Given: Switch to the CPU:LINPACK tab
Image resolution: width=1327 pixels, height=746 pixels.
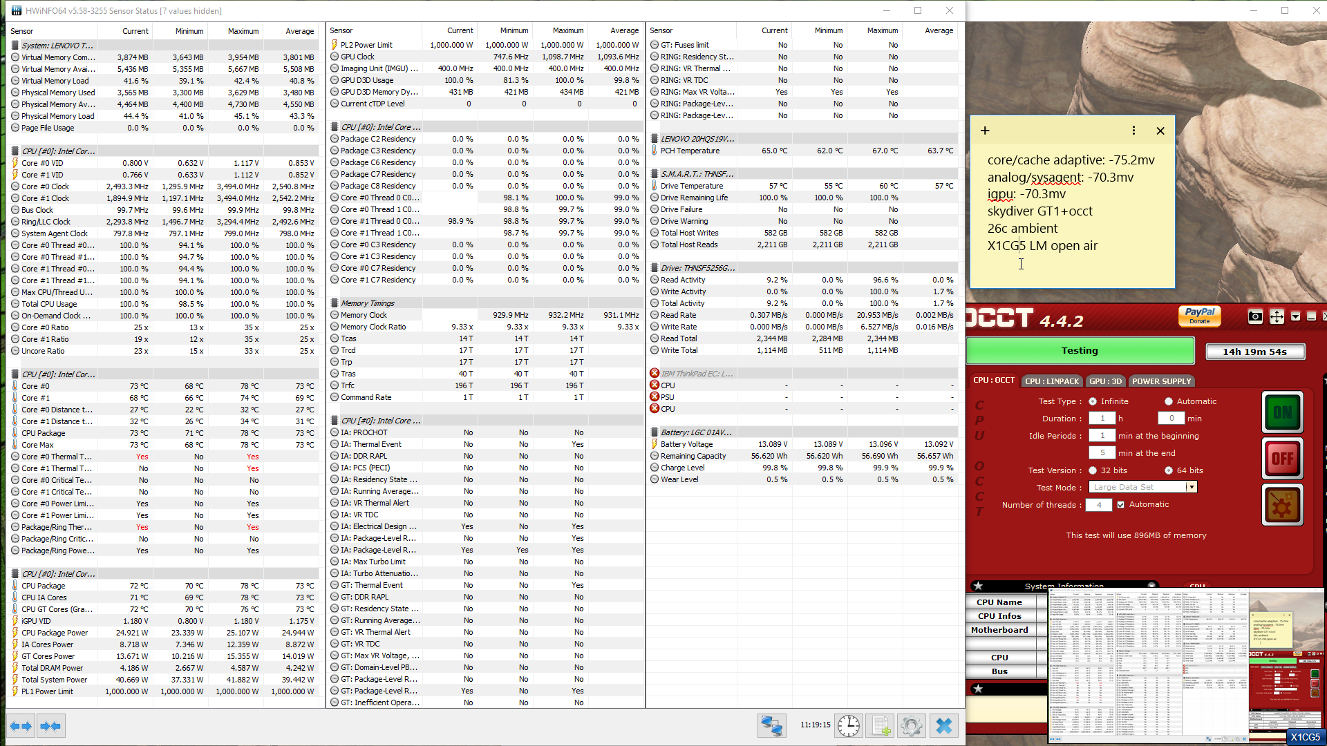Looking at the screenshot, I should (x=1051, y=381).
